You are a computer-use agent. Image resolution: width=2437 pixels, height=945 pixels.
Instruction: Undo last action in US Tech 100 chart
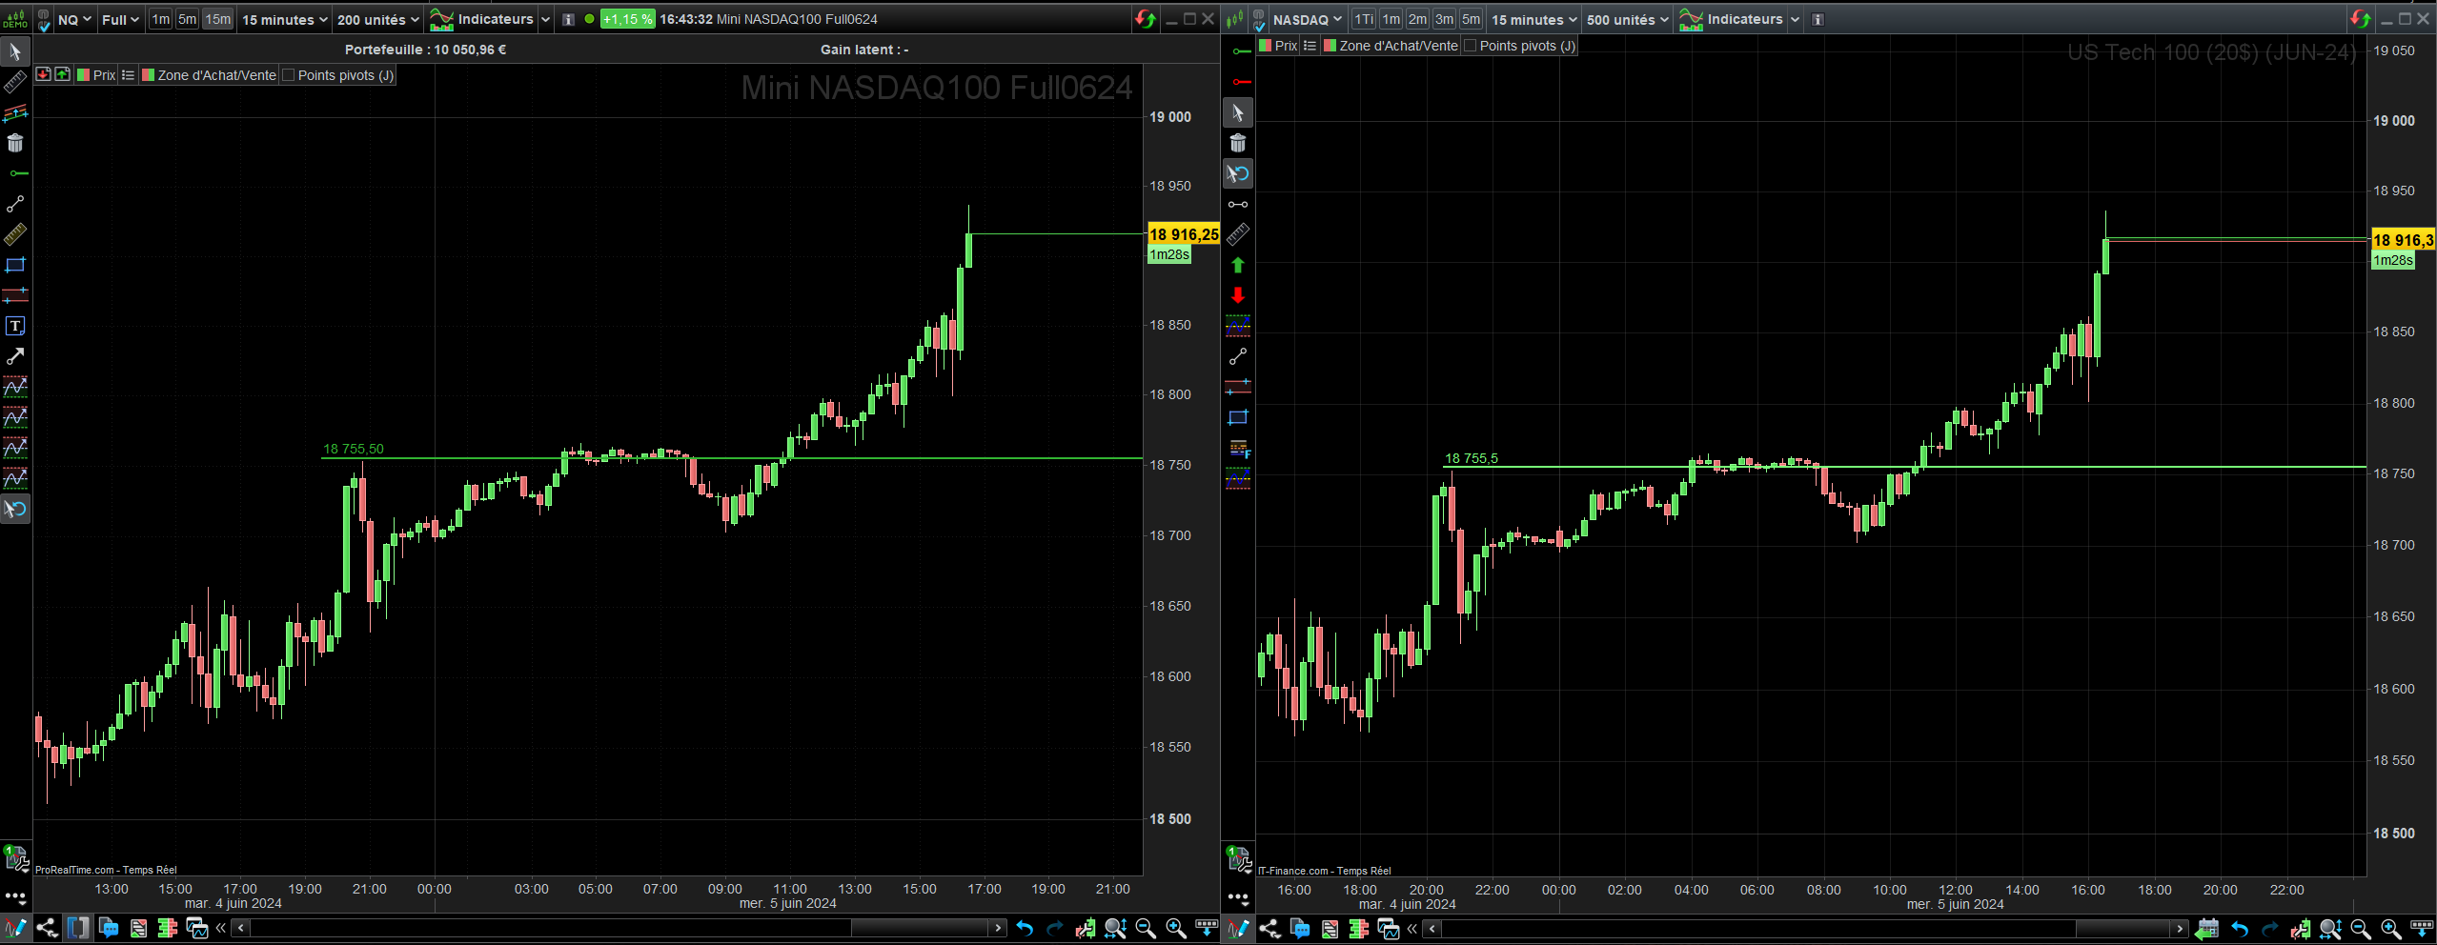pyautogui.click(x=2240, y=929)
